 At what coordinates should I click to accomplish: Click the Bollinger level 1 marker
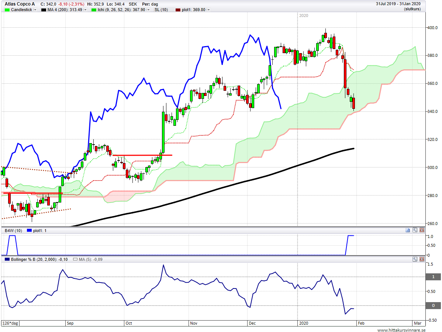[x=433, y=277]
